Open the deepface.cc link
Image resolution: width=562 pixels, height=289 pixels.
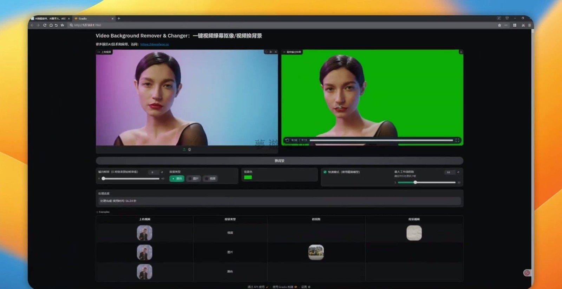155,45
